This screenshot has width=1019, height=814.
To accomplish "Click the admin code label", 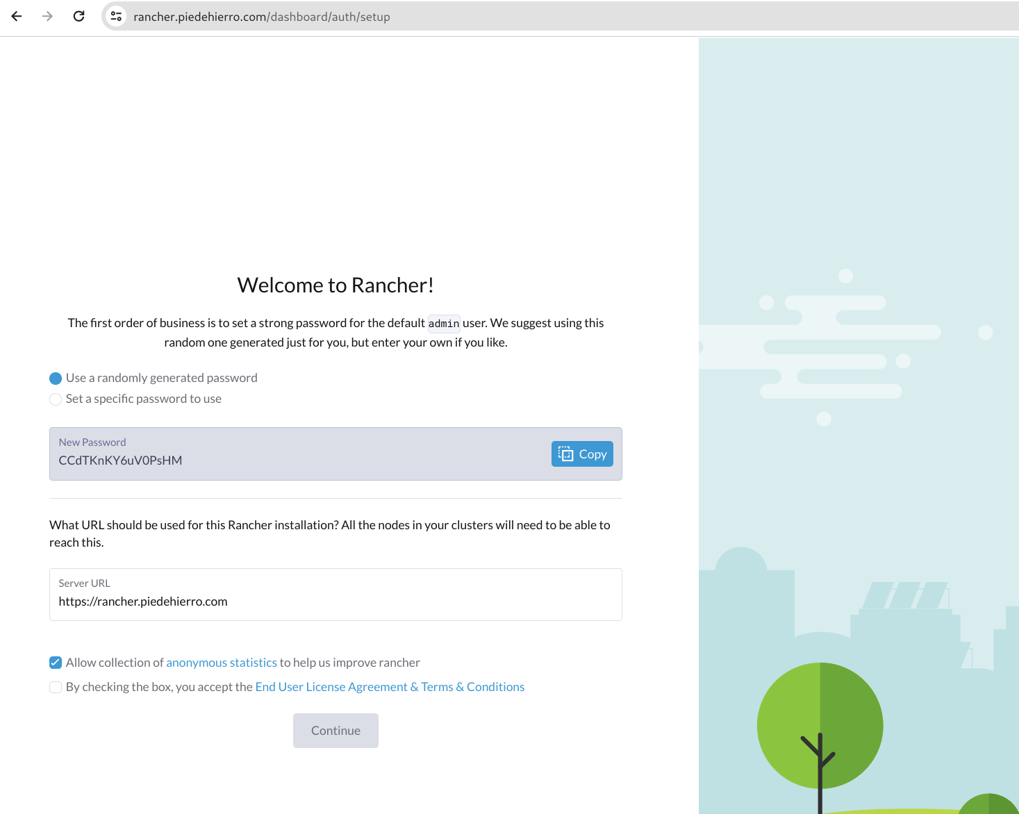I will [x=444, y=324].
